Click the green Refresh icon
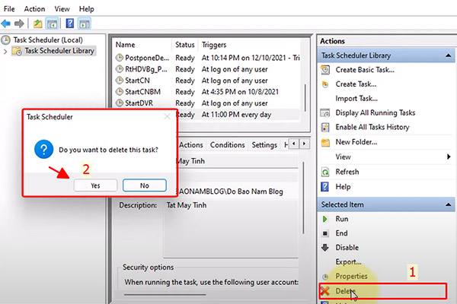The width and height of the screenshot is (457, 304). pyautogui.click(x=325, y=172)
